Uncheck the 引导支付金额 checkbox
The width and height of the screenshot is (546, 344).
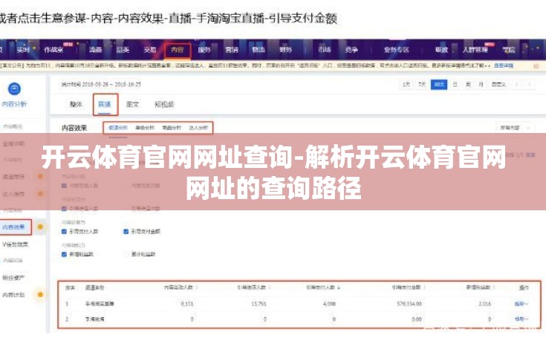click(126, 232)
